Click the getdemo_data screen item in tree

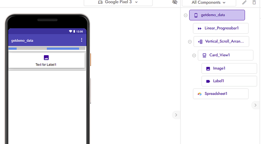coord(217,15)
